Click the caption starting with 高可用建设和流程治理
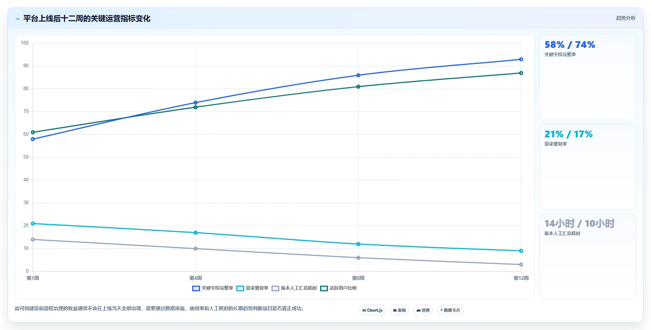 coord(160,309)
